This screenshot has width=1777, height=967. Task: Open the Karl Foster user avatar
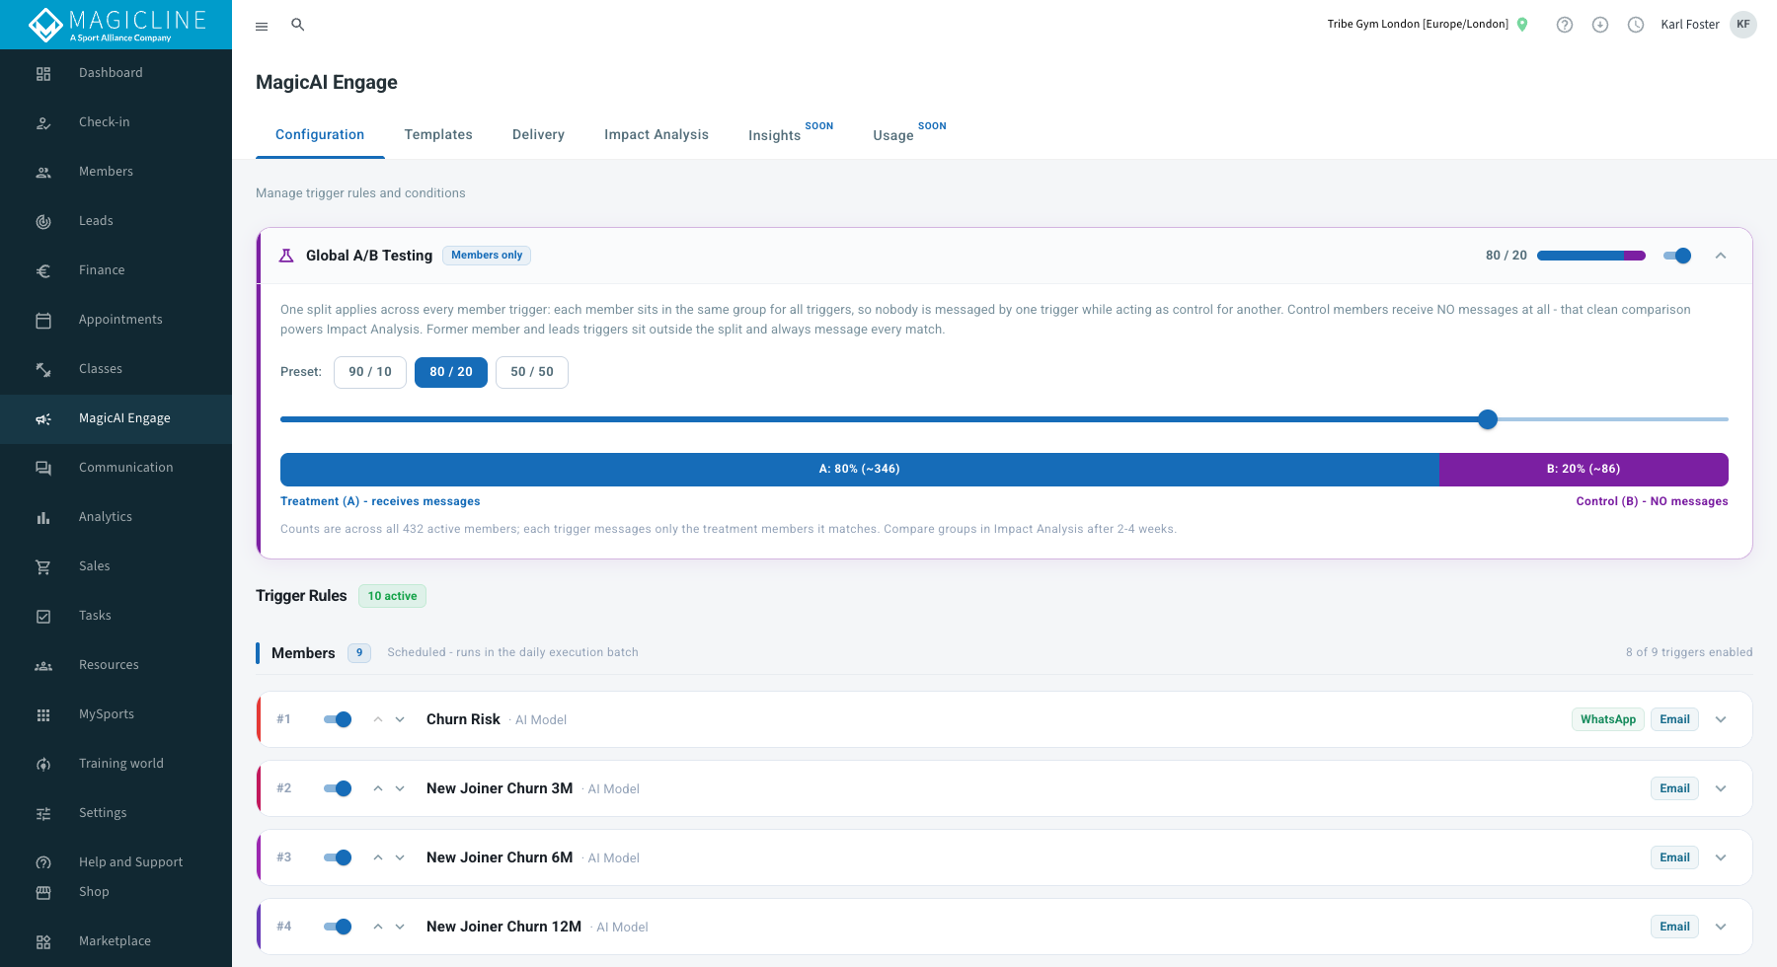coord(1743,25)
